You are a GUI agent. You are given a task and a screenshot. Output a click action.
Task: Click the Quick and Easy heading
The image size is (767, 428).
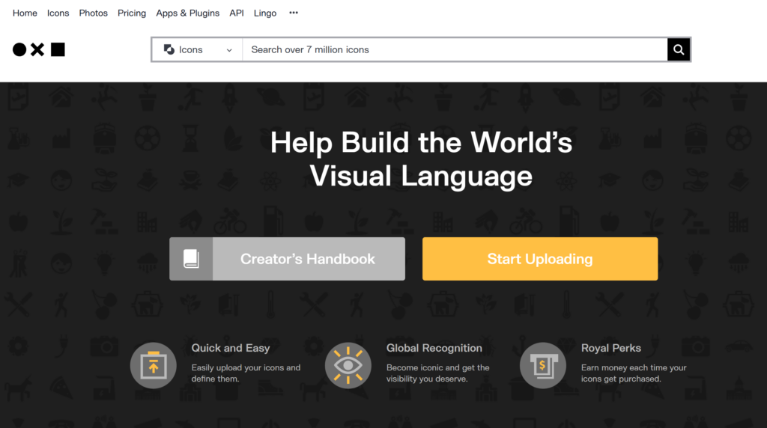231,348
